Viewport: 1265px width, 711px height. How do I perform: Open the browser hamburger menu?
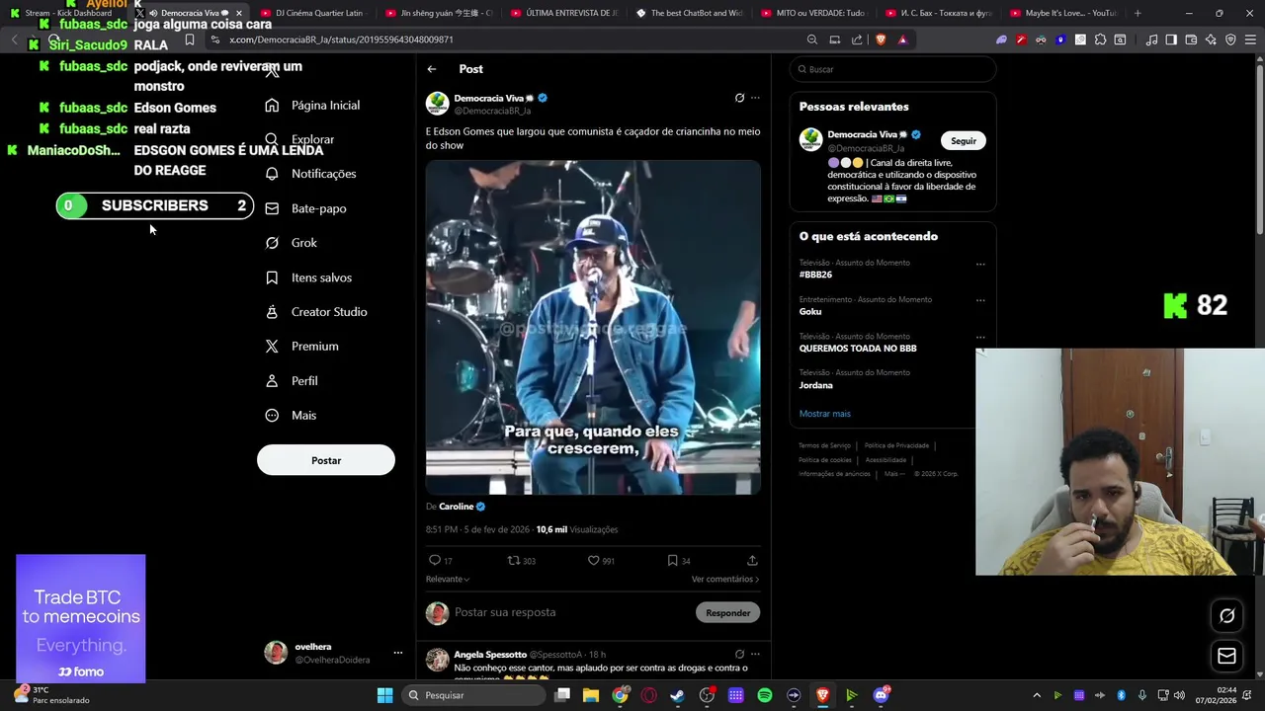tap(1250, 39)
